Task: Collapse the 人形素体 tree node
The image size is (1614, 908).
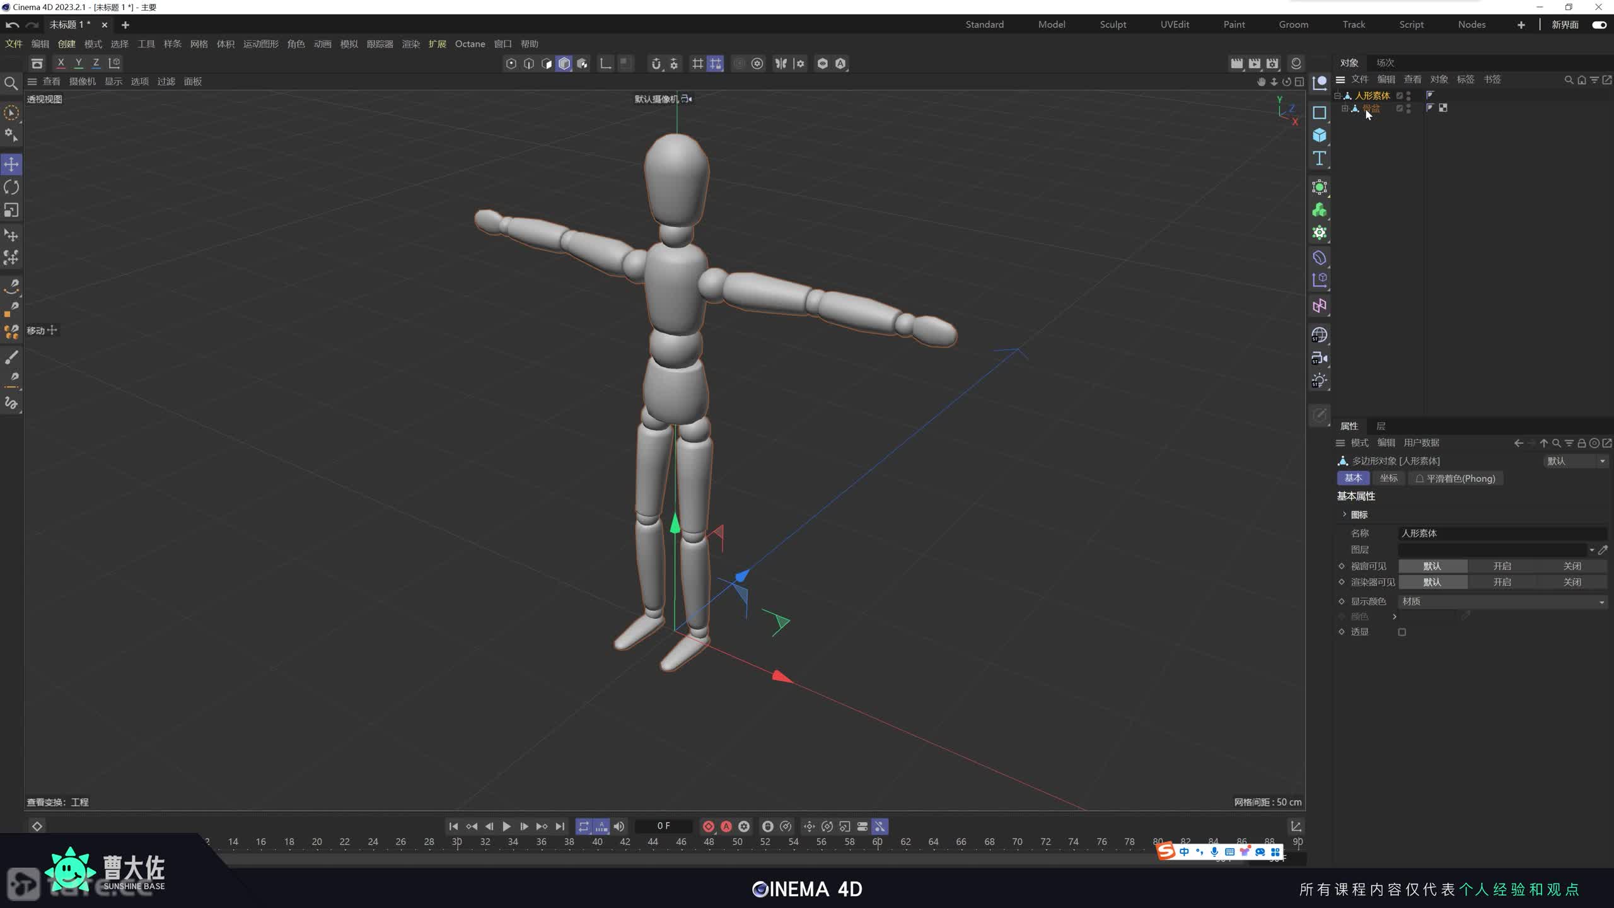Action: 1337,96
